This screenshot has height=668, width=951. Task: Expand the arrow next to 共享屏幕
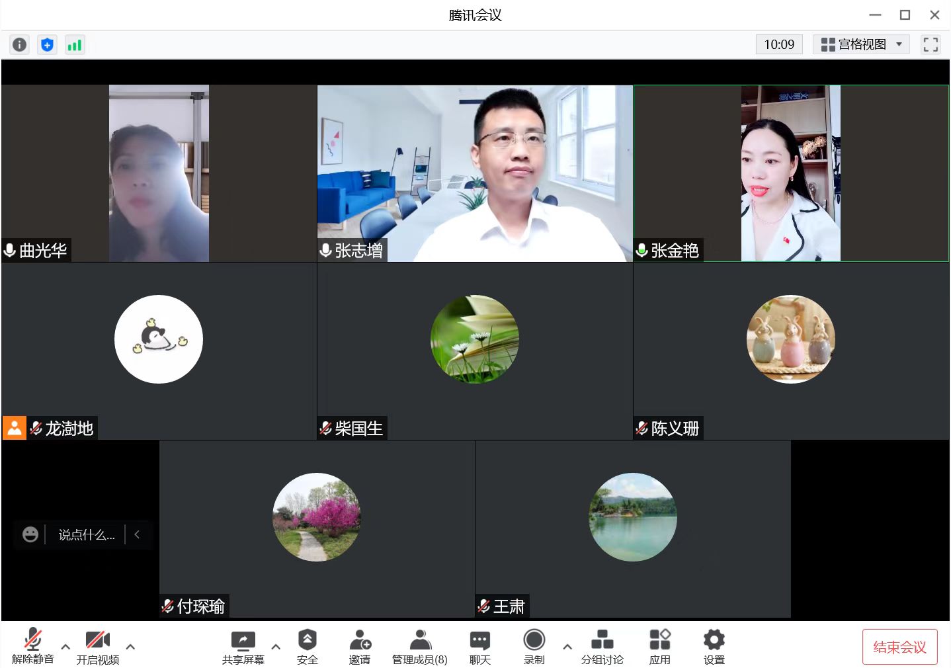pos(276,646)
